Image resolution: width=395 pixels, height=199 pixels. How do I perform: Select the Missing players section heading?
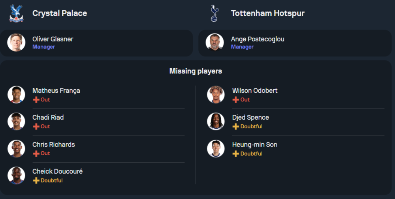[196, 71]
